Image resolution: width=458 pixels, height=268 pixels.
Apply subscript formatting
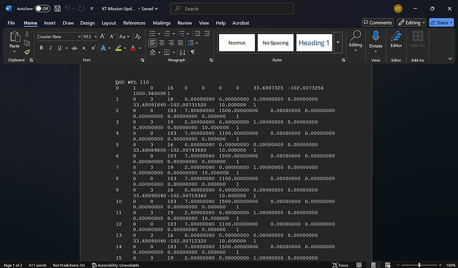click(x=84, y=48)
